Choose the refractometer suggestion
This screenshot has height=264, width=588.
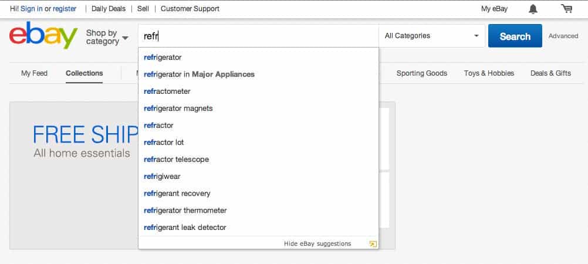[x=258, y=92]
